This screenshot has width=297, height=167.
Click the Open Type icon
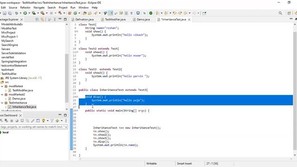(x=84, y=13)
